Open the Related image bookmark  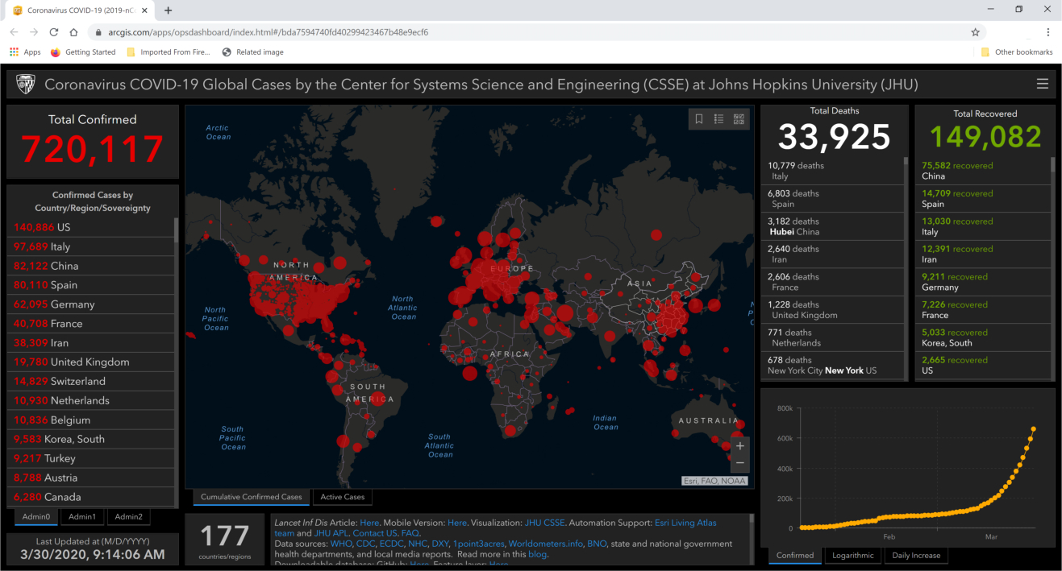click(x=252, y=52)
